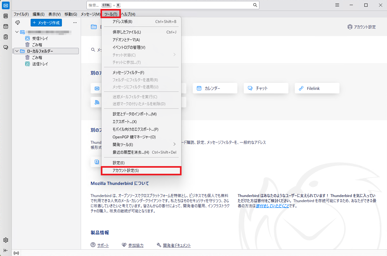This screenshot has height=256, width=387.
Task: Open the 参加協力 link
Action: click(x=136, y=245)
